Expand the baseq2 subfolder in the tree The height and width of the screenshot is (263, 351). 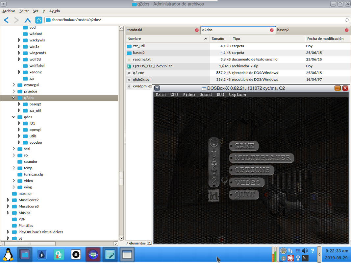tap(19, 104)
